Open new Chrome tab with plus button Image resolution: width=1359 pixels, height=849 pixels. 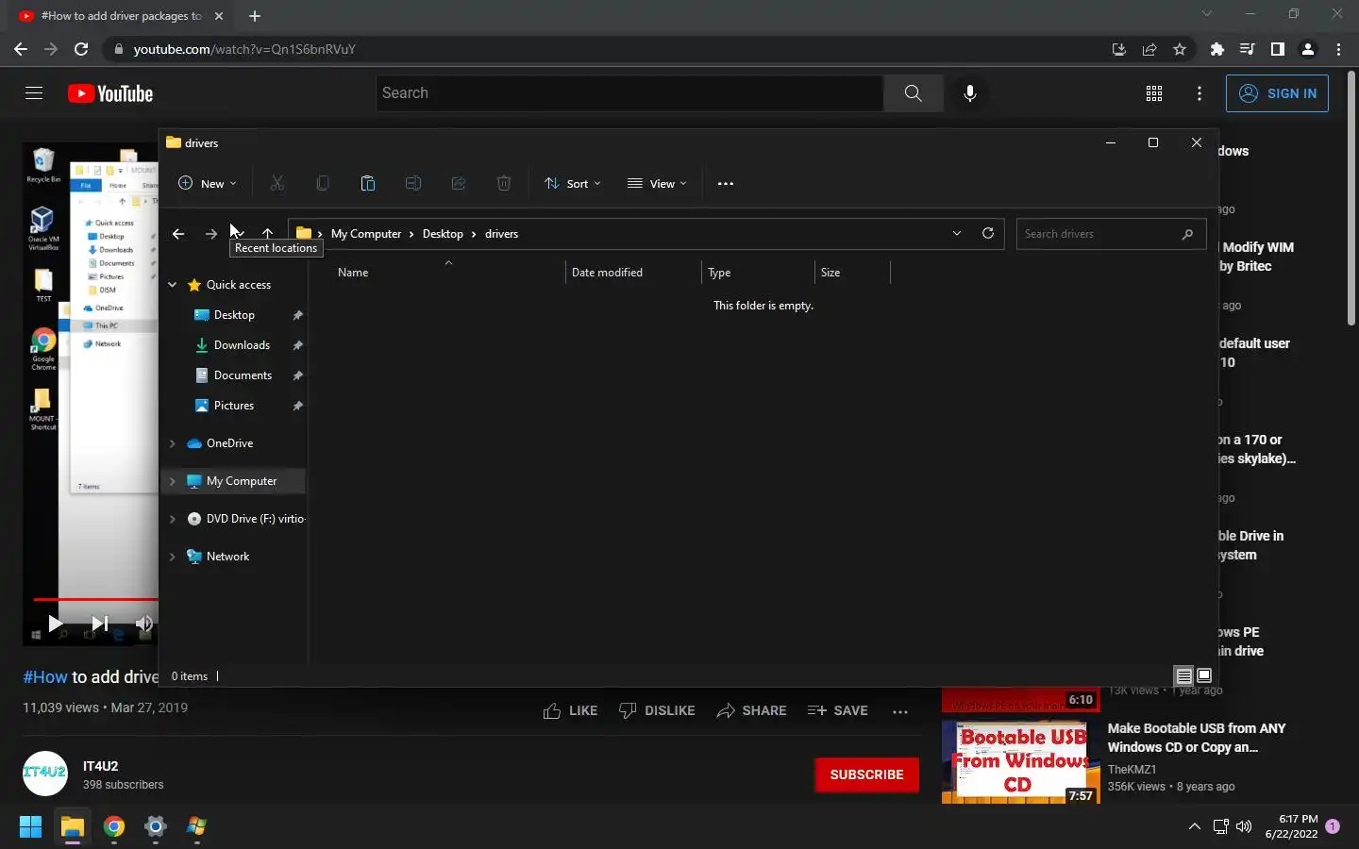coord(255,16)
